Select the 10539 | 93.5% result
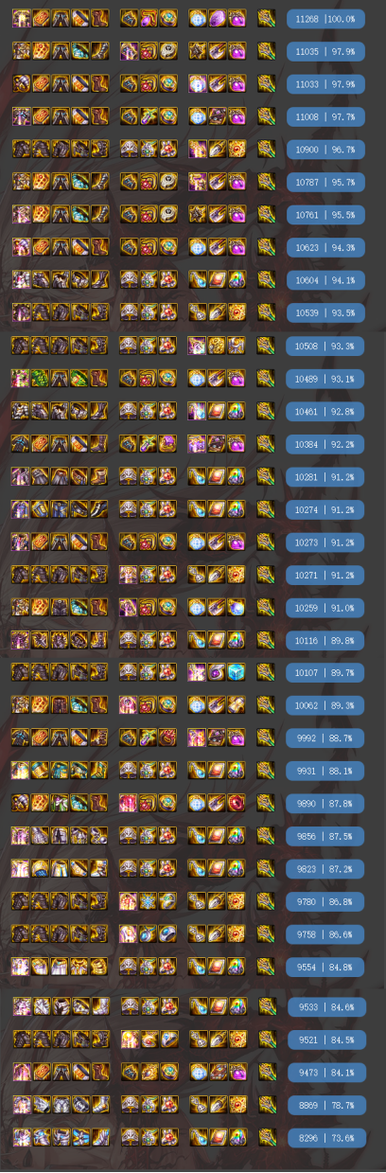The image size is (386, 1173). pyautogui.click(x=325, y=312)
